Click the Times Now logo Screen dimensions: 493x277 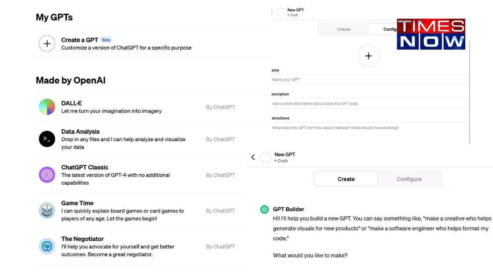pos(431,34)
